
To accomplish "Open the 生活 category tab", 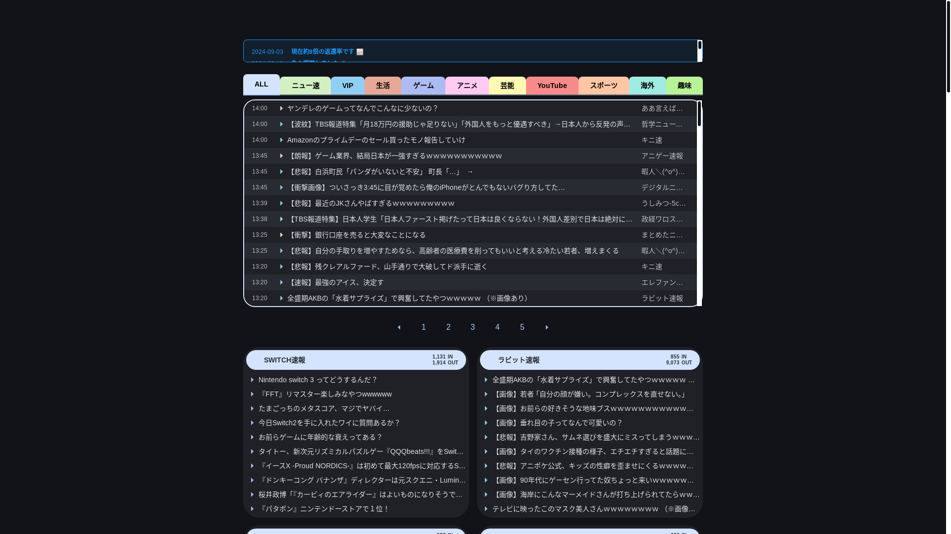I will click(383, 86).
